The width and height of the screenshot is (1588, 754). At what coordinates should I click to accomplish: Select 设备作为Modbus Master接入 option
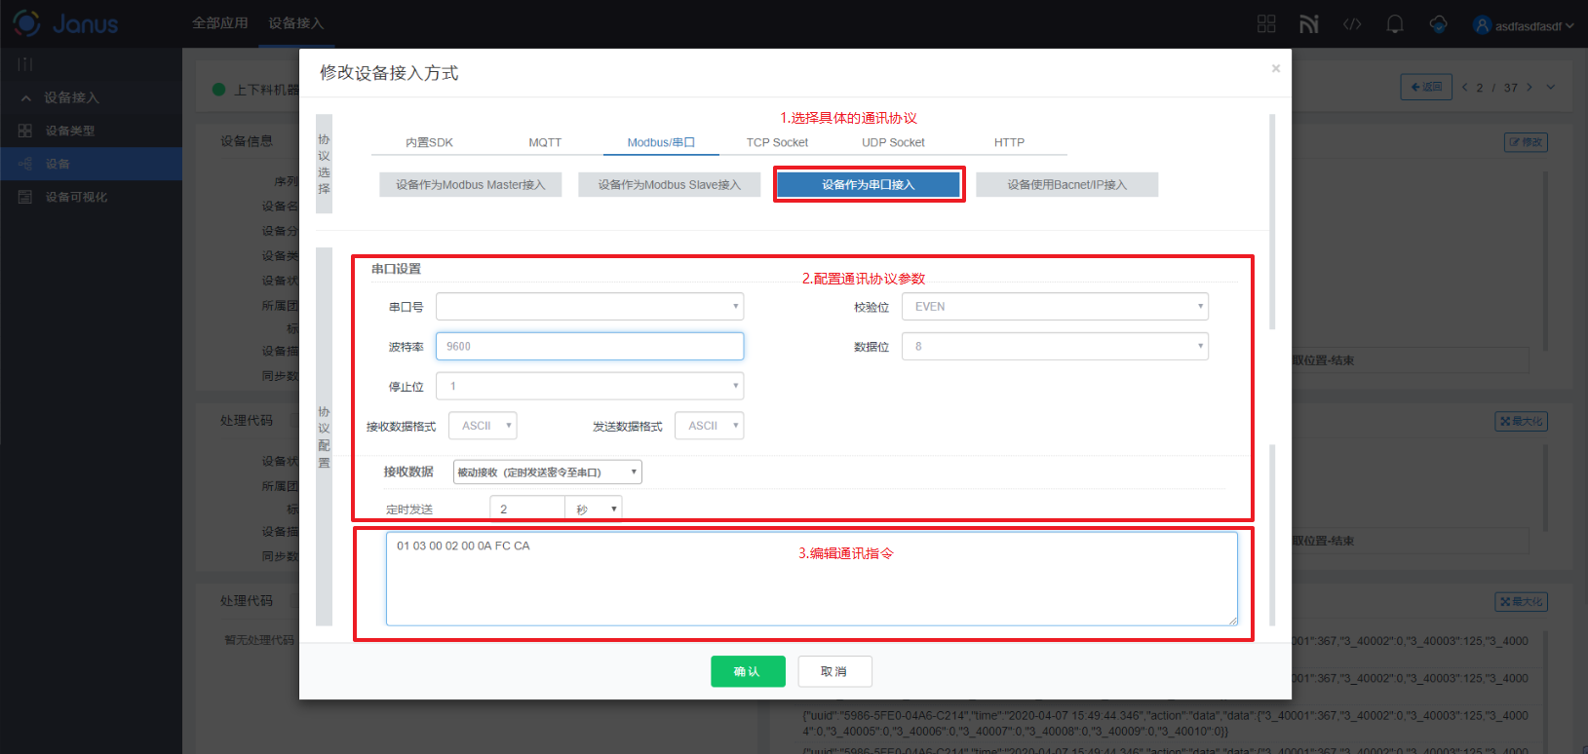click(471, 185)
